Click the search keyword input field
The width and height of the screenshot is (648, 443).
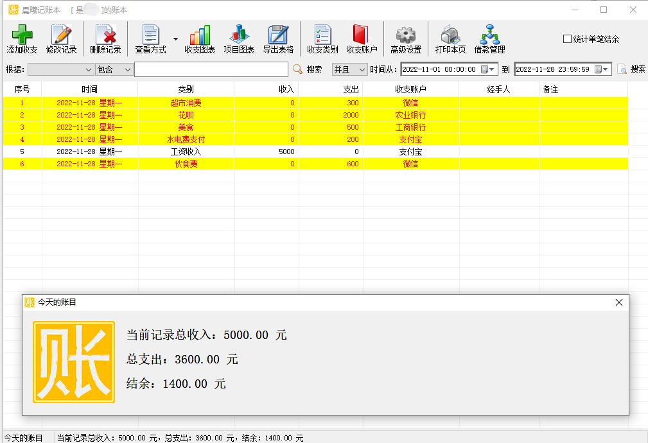click(212, 69)
